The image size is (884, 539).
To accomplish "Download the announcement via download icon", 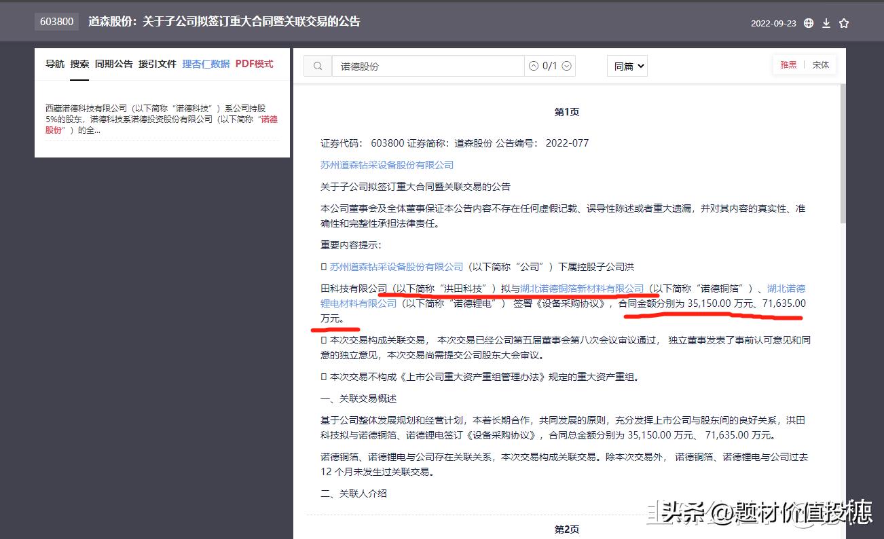I will (x=826, y=23).
